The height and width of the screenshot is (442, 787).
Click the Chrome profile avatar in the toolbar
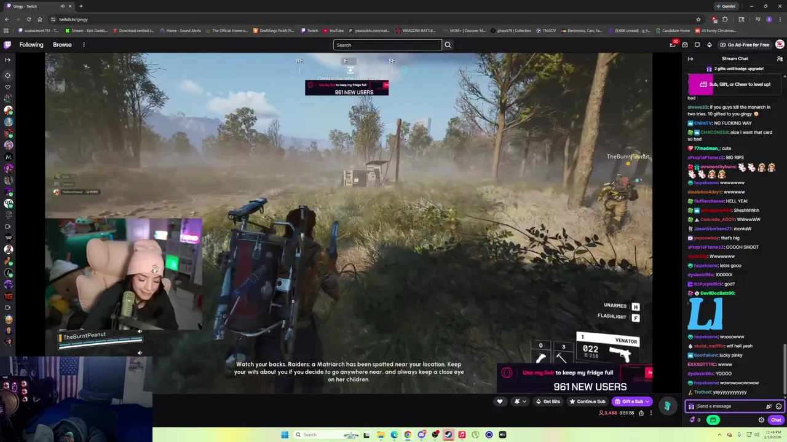point(769,19)
